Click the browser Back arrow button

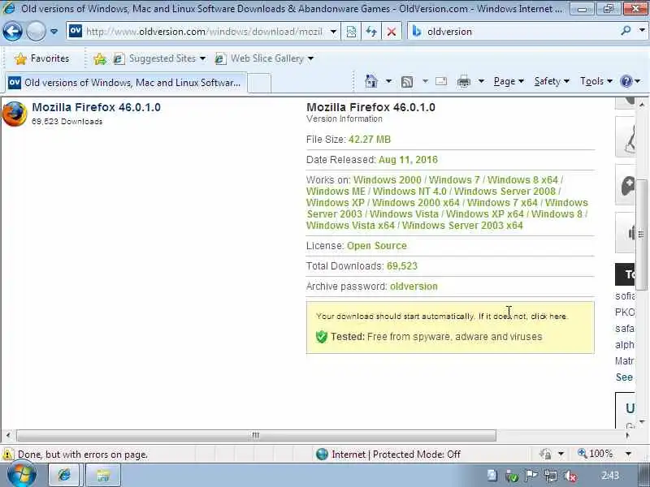pos(12,32)
